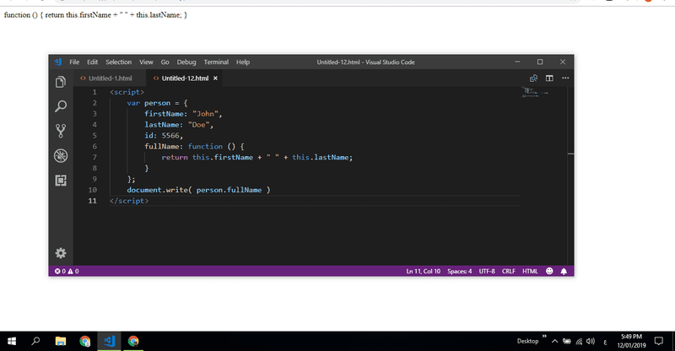Click the "Doe" string value
The width and height of the screenshot is (675, 351).
pyautogui.click(x=198, y=125)
